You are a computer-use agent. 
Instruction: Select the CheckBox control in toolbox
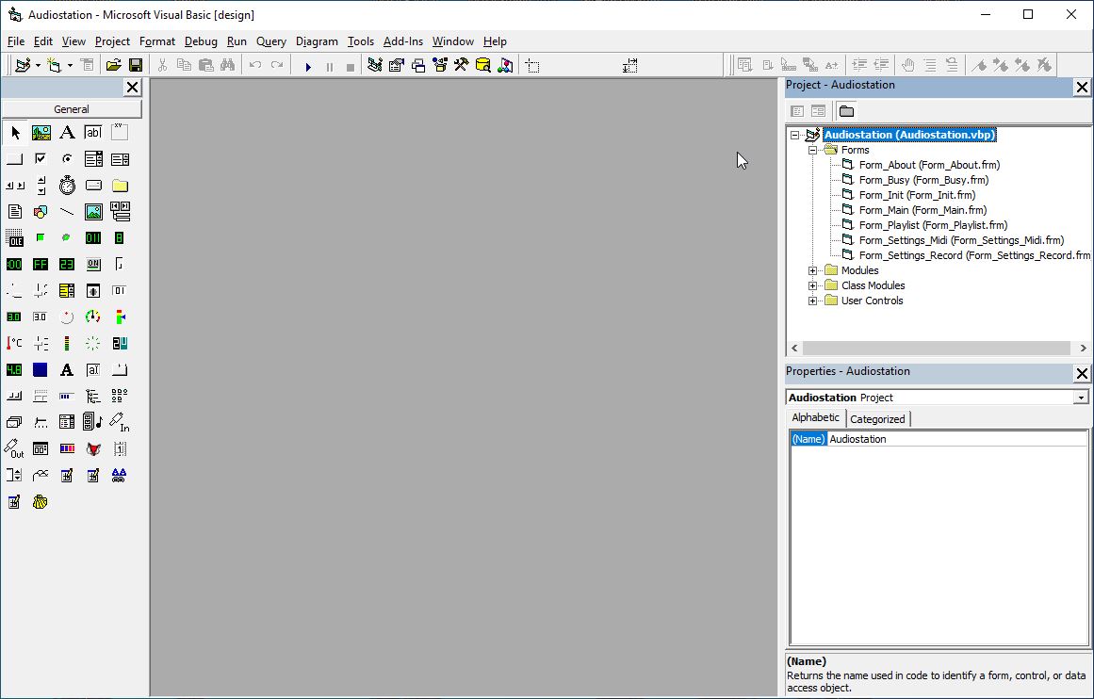(41, 159)
